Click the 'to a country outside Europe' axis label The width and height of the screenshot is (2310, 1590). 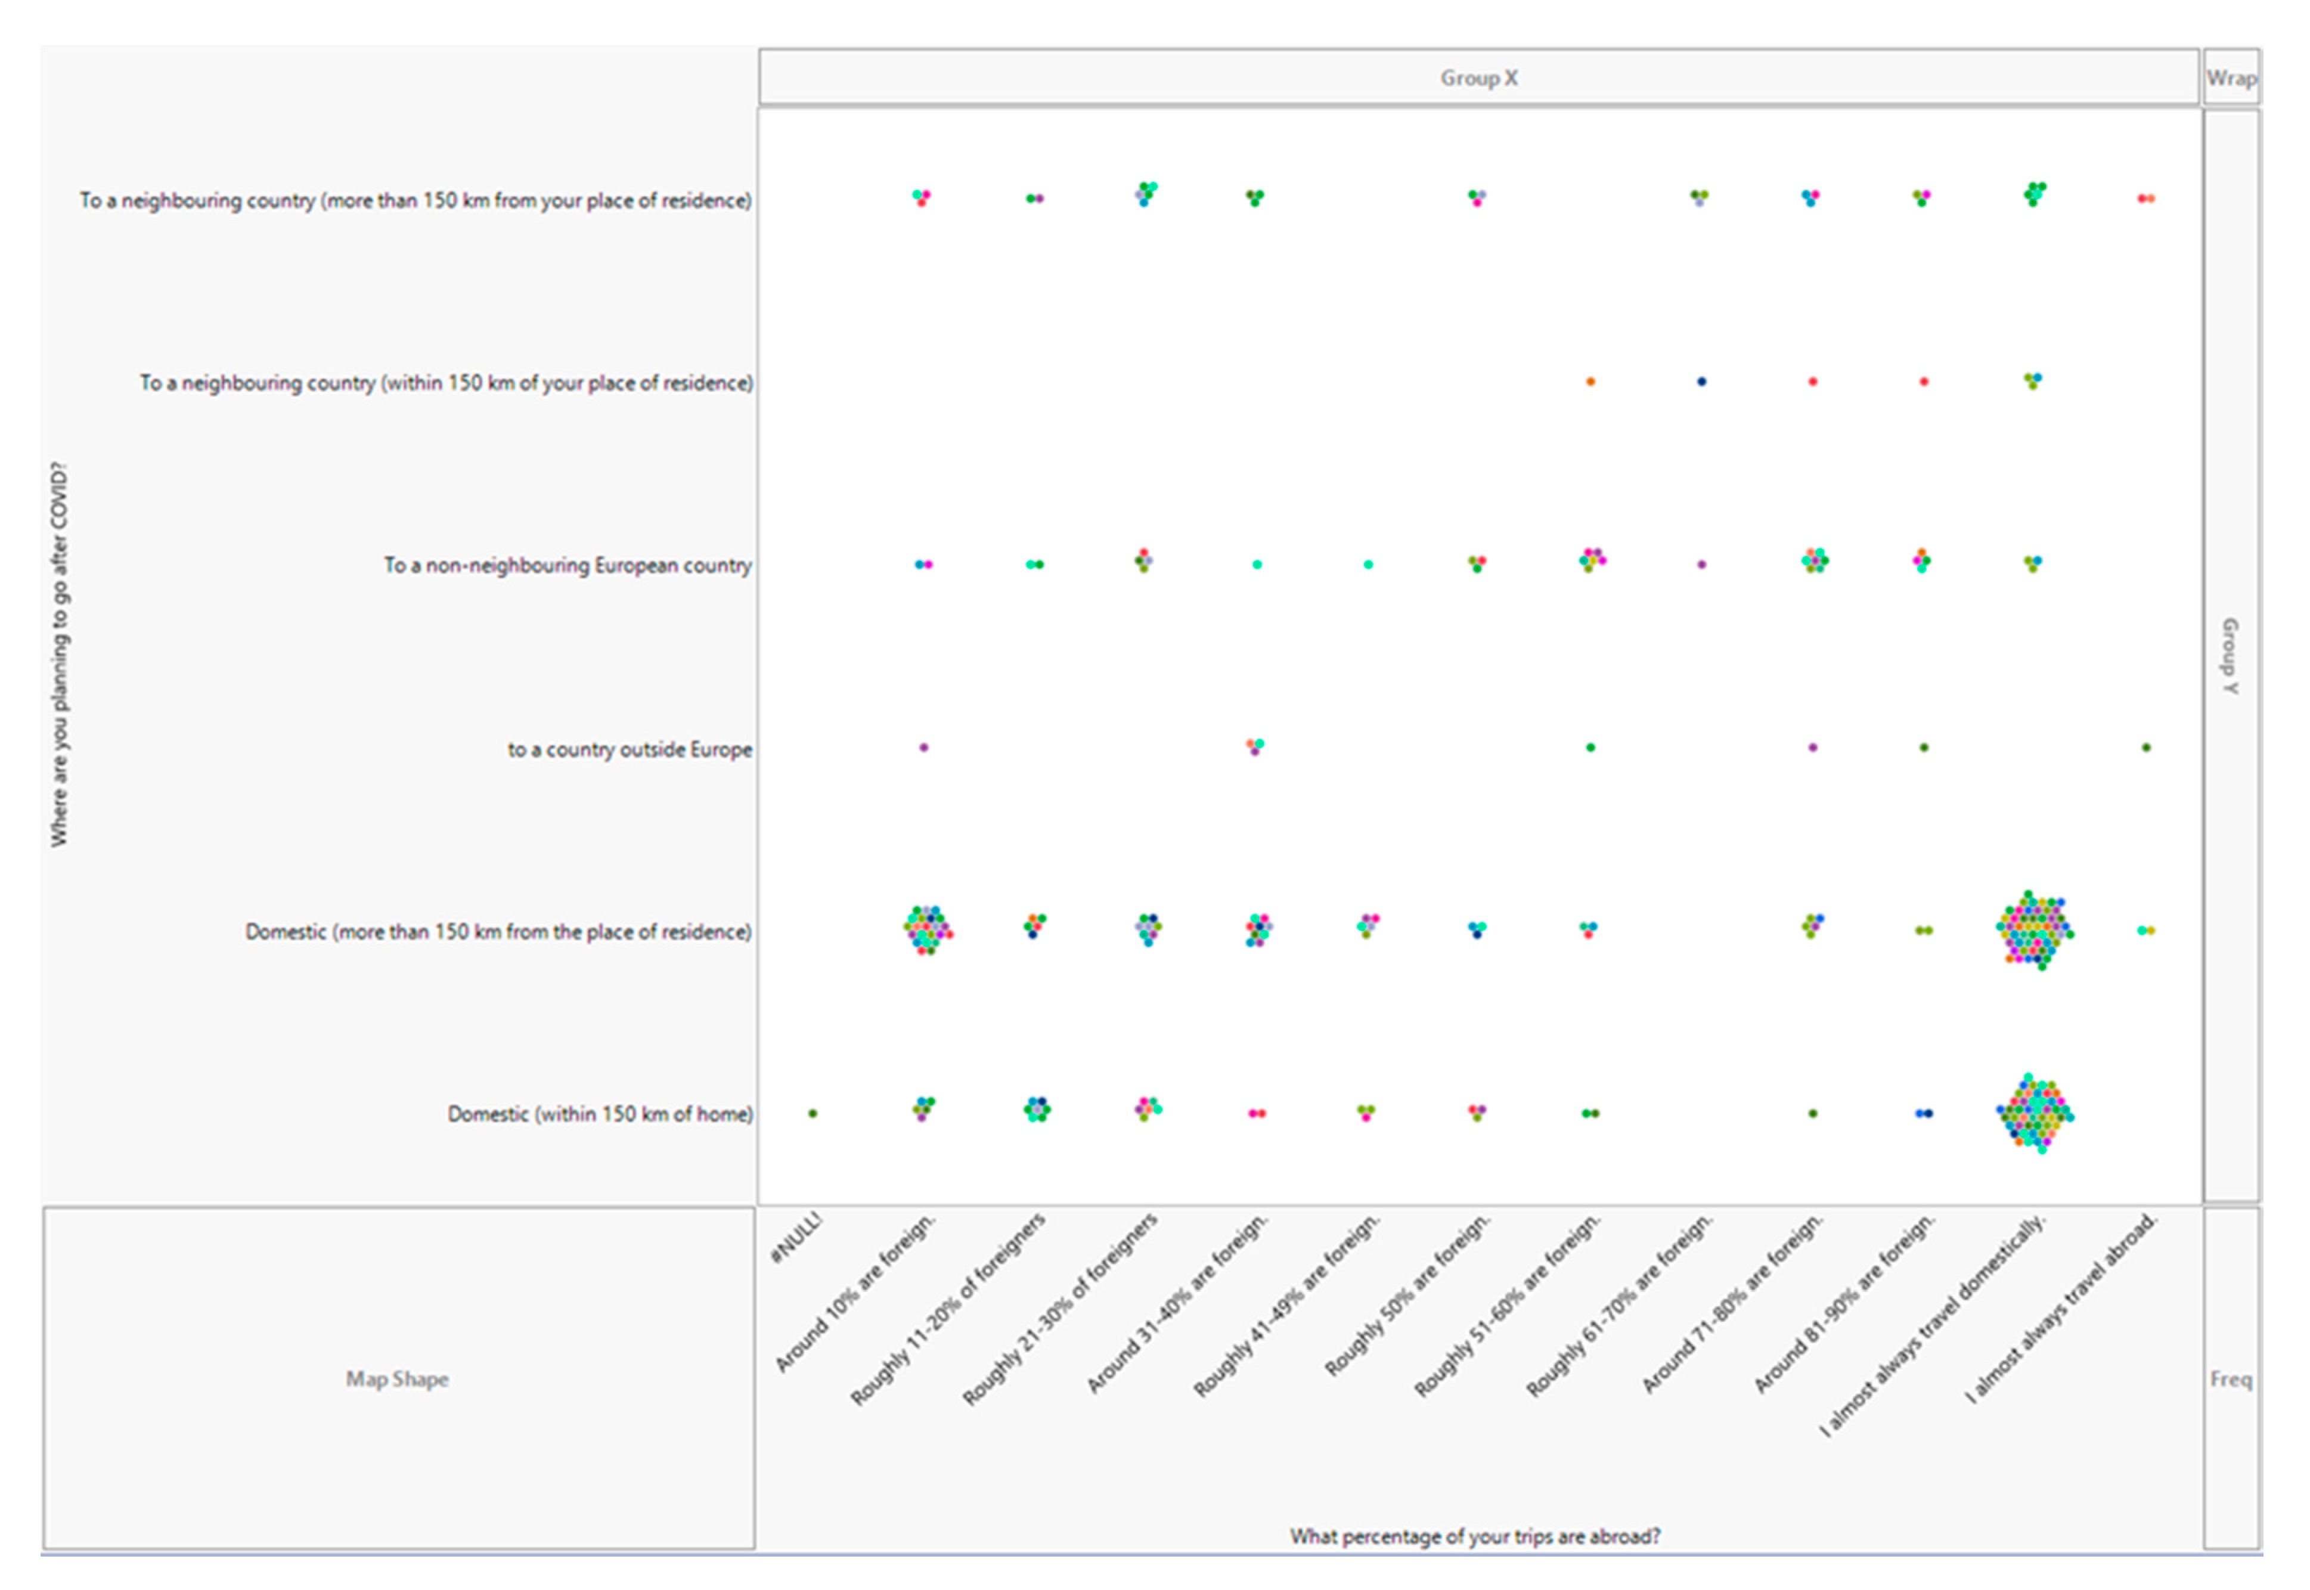630,749
